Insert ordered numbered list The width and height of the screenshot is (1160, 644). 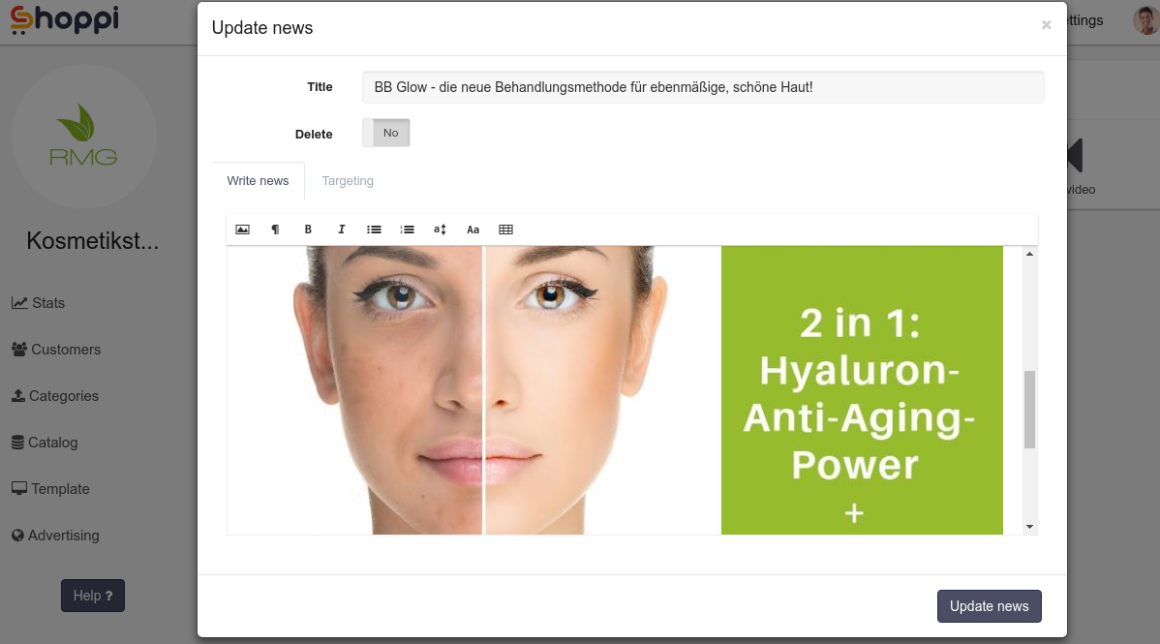click(x=407, y=230)
